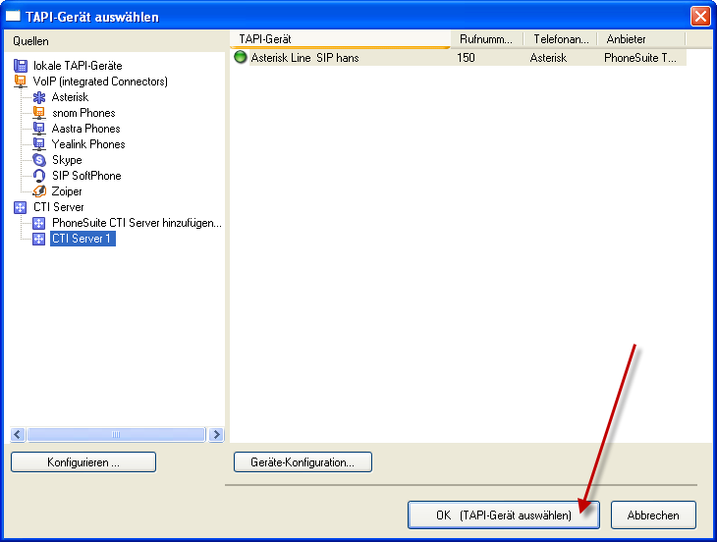Open Geräte-Konfiguration dialog
The height and width of the screenshot is (542, 717).
point(303,461)
